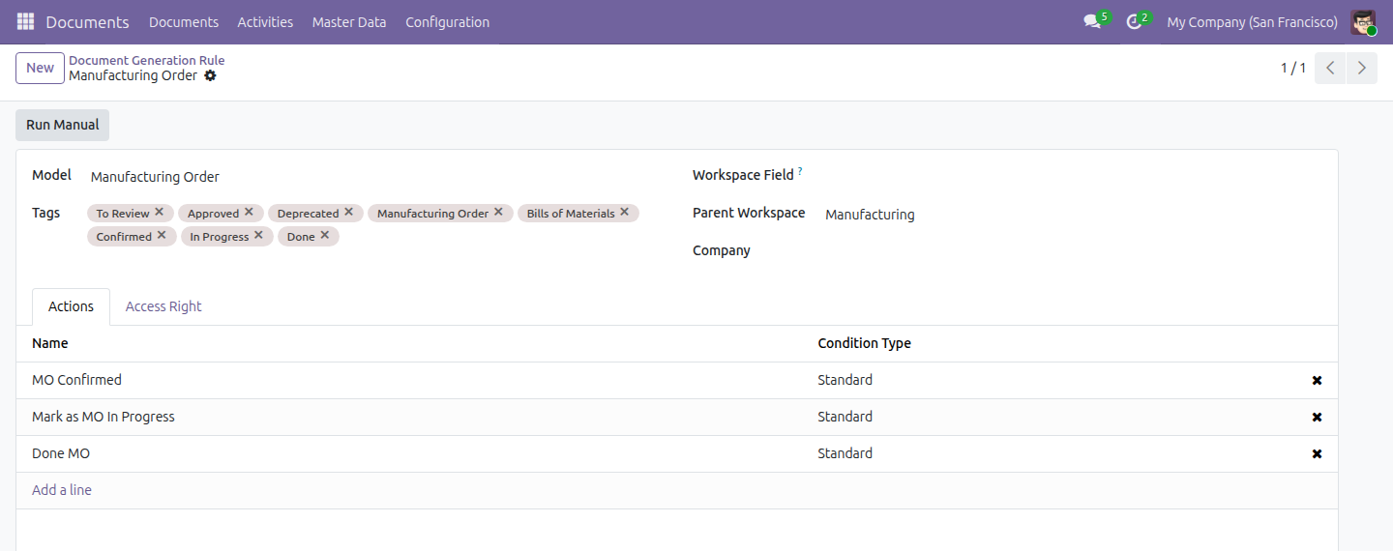1393x551 pixels.
Task: Open the conversations chat icon
Action: coord(1092,21)
